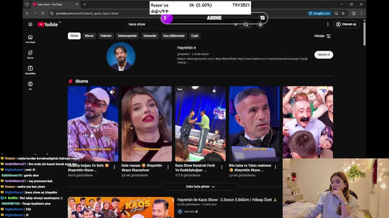Click the Oturum aç sign-in button
The width and height of the screenshot is (389, 218).
click(x=346, y=24)
